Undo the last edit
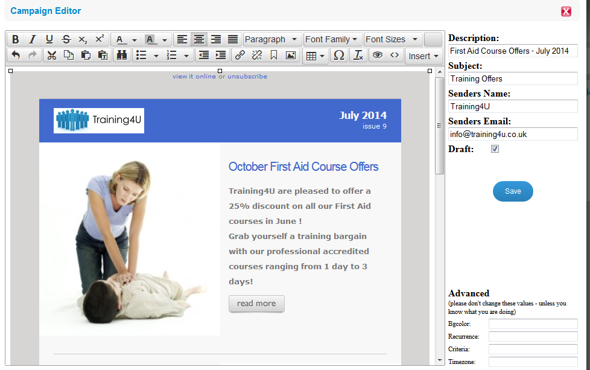The height and width of the screenshot is (370, 590). point(16,56)
